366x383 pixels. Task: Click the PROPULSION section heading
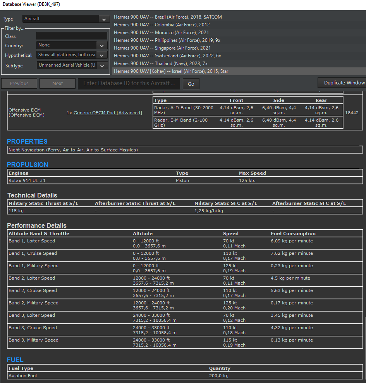[27, 165]
